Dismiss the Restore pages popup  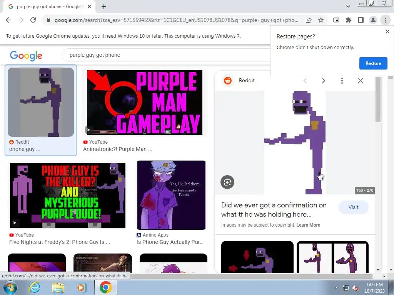tap(387, 31)
